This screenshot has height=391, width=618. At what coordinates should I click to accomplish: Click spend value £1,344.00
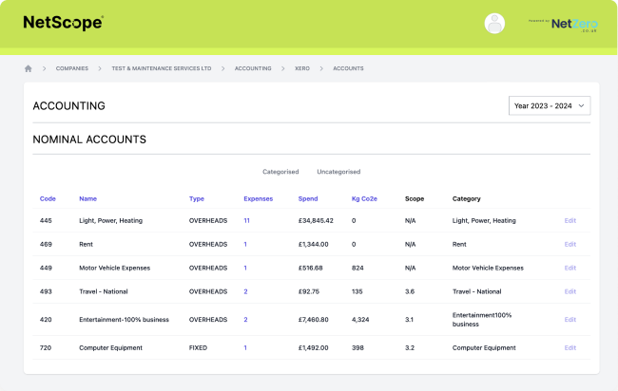(x=314, y=244)
